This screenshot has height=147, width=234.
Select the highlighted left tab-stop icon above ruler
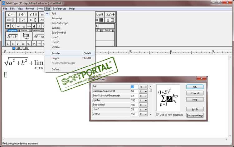14,48
